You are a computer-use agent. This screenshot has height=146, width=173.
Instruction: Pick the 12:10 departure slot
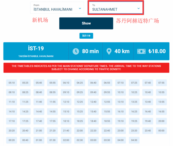click(66, 102)
